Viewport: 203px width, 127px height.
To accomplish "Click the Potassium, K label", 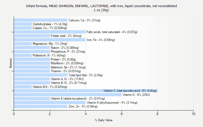I will 49,55.
